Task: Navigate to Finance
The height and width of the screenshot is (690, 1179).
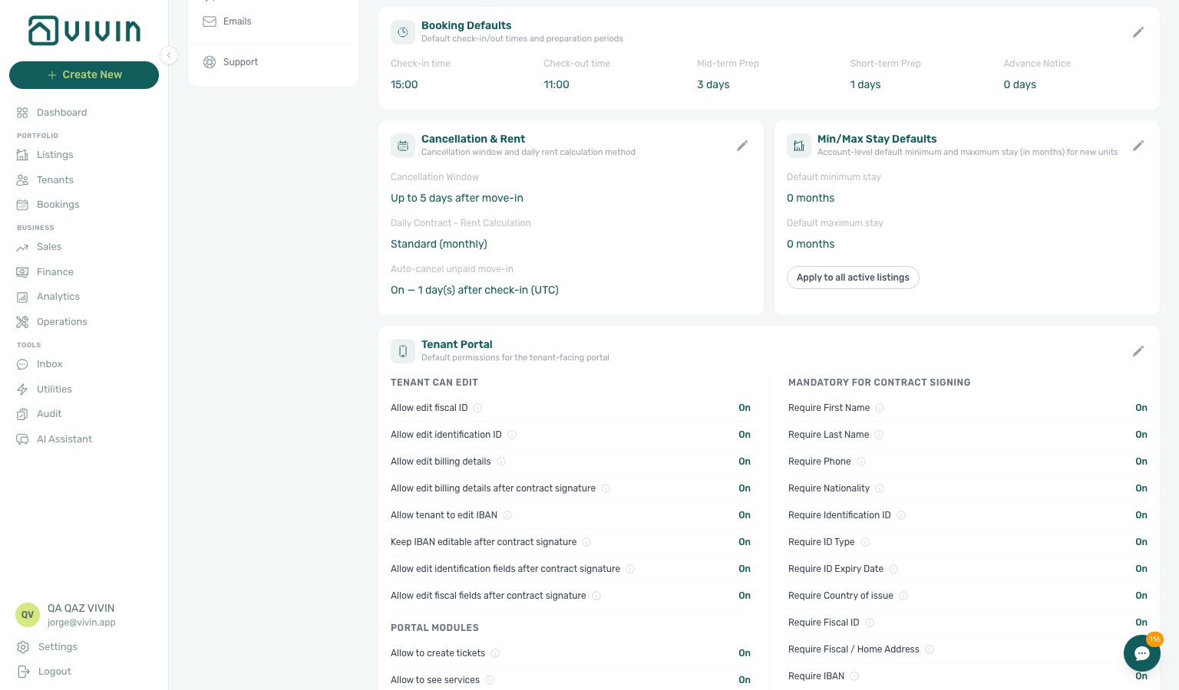Action: [x=54, y=272]
